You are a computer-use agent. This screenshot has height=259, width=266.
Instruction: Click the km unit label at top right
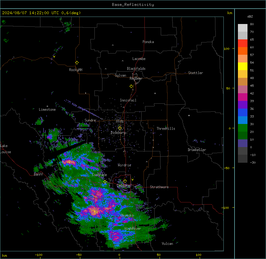tap(230, 13)
